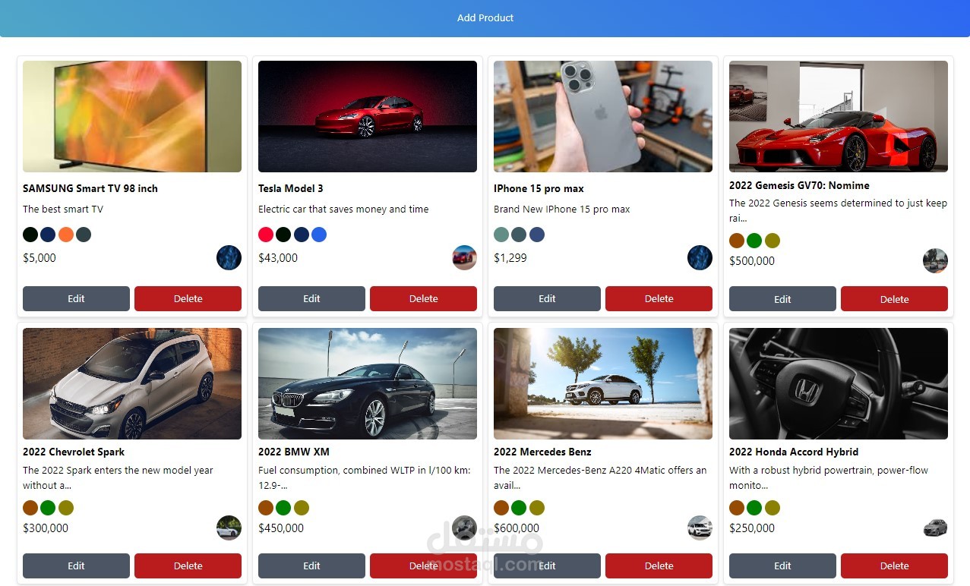Image resolution: width=970 pixels, height=586 pixels.
Task: Edit the 2022 Gemesis GV70: Nomime listing
Action: pyautogui.click(x=782, y=298)
